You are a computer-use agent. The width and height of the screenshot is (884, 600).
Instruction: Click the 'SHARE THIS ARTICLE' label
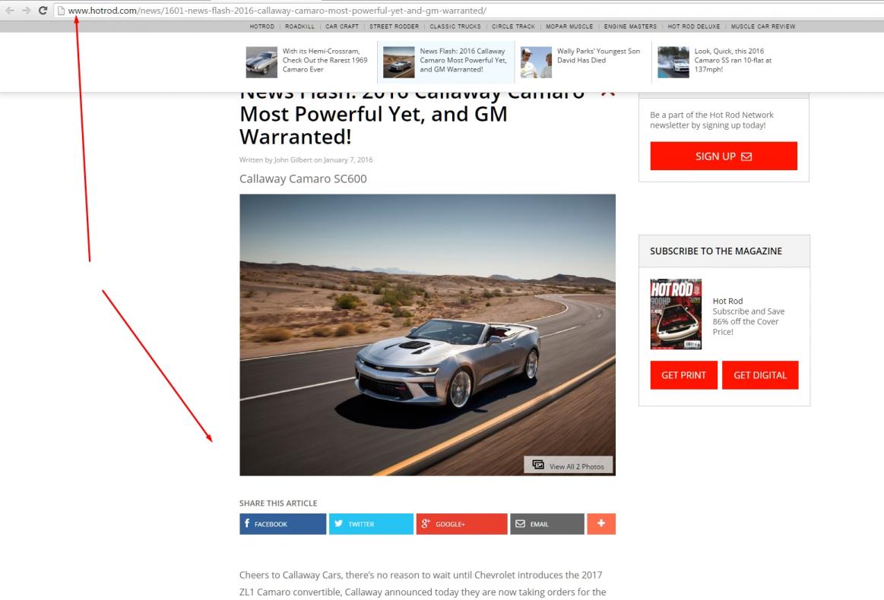tap(278, 503)
